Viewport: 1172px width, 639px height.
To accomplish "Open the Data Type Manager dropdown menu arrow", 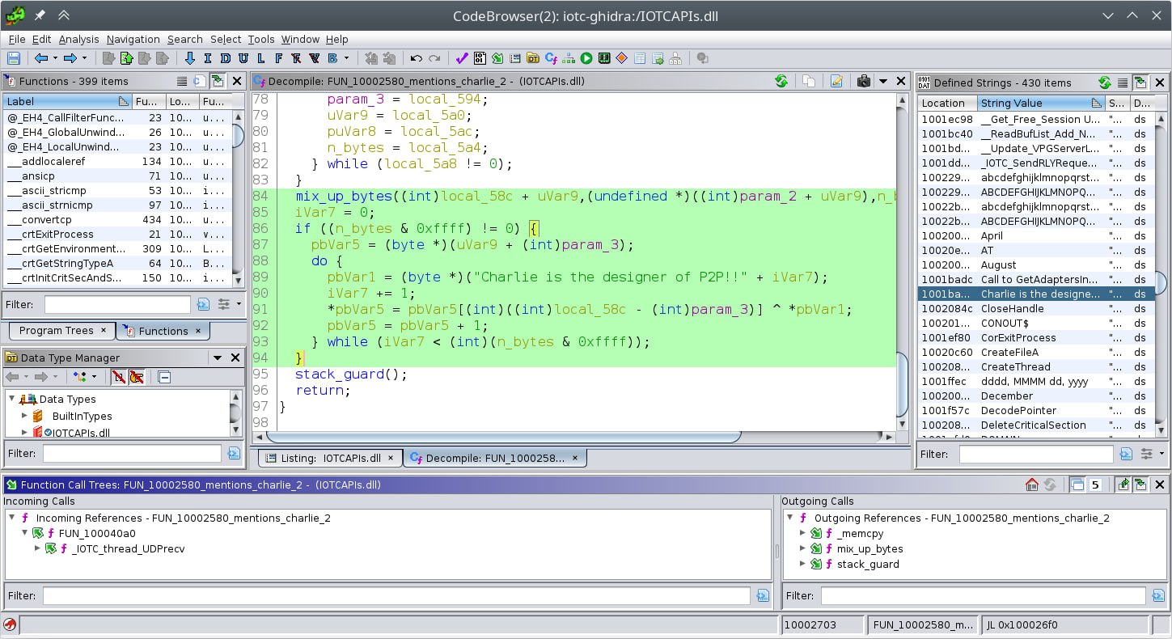I will point(217,358).
